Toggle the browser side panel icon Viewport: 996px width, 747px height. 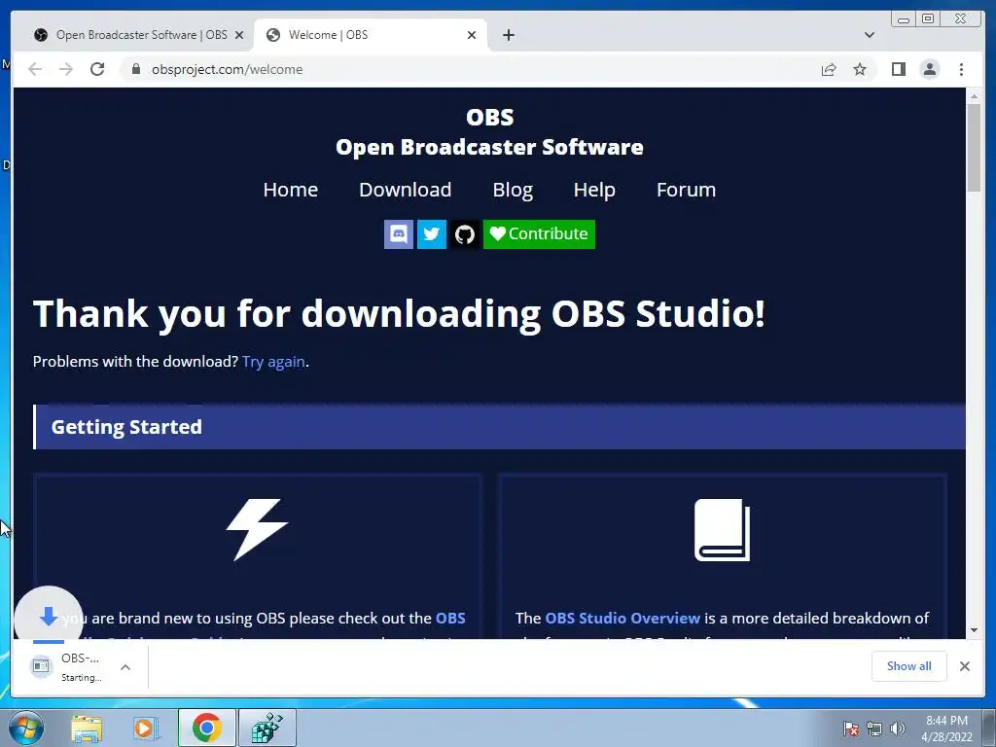click(898, 69)
